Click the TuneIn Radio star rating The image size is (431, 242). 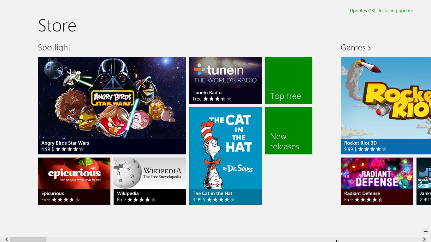point(217,99)
